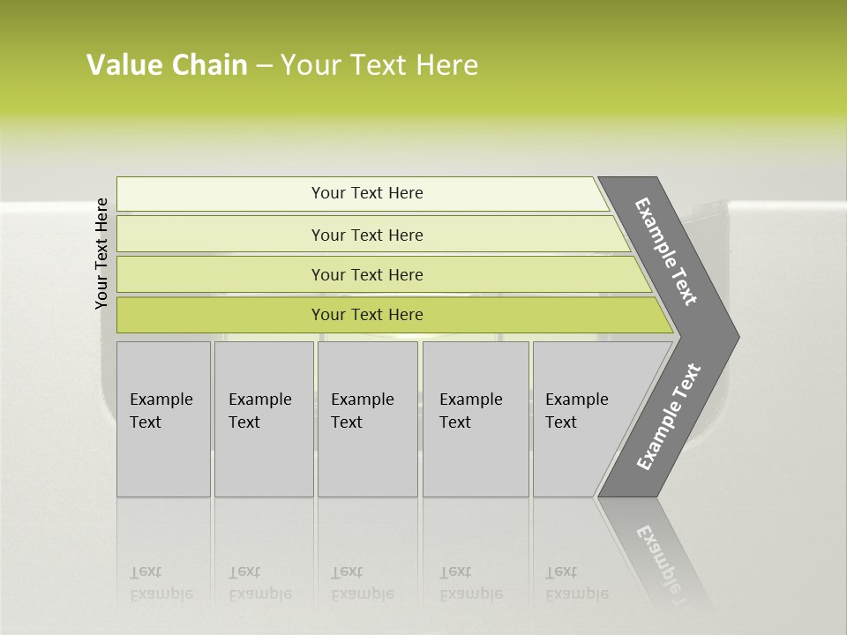This screenshot has height=635, width=847.
Task: Click the 'Your Text Here' part of title
Action: (379, 65)
